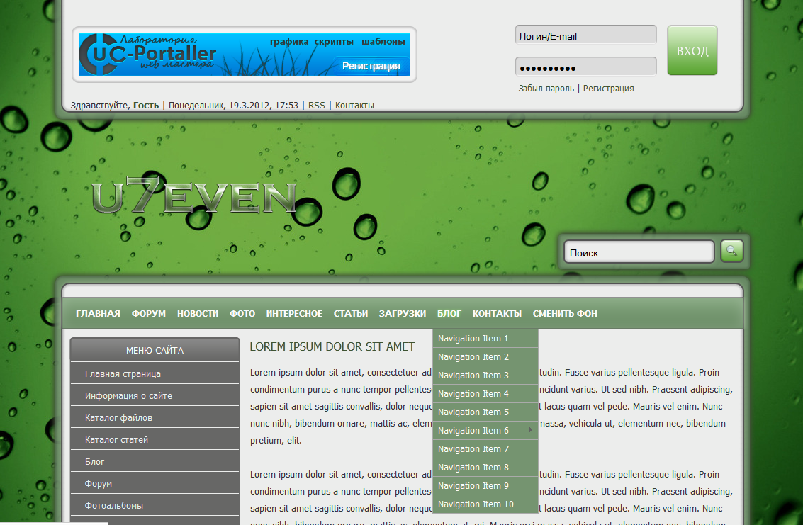The width and height of the screenshot is (803, 525).
Task: Go to ГЛАВНАЯ in navigation bar
Action: [98, 313]
